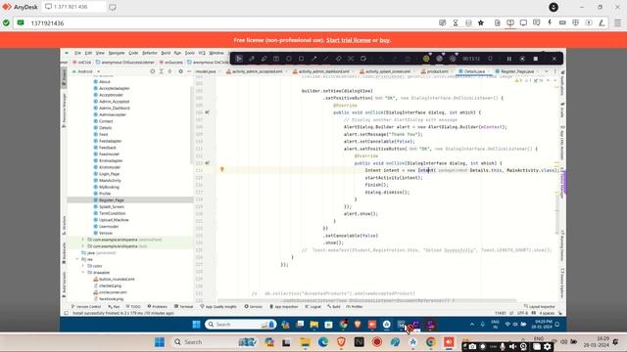Image resolution: width=627 pixels, height=352 pixels.
Task: Open the Profiler tool window
Action: [355, 306]
